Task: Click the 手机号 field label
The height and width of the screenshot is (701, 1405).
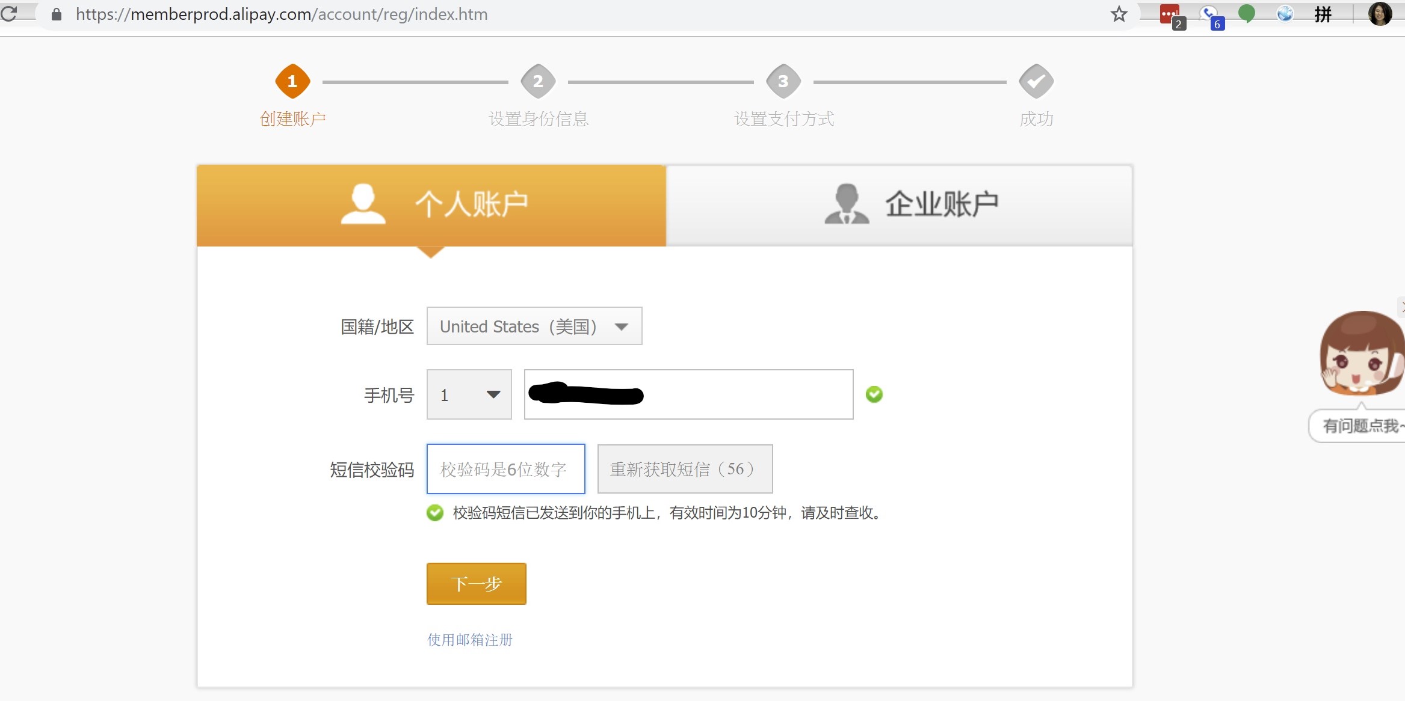Action: pos(389,395)
